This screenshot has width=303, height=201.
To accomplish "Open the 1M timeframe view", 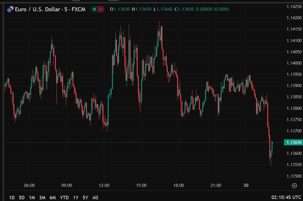I will tap(32, 198).
